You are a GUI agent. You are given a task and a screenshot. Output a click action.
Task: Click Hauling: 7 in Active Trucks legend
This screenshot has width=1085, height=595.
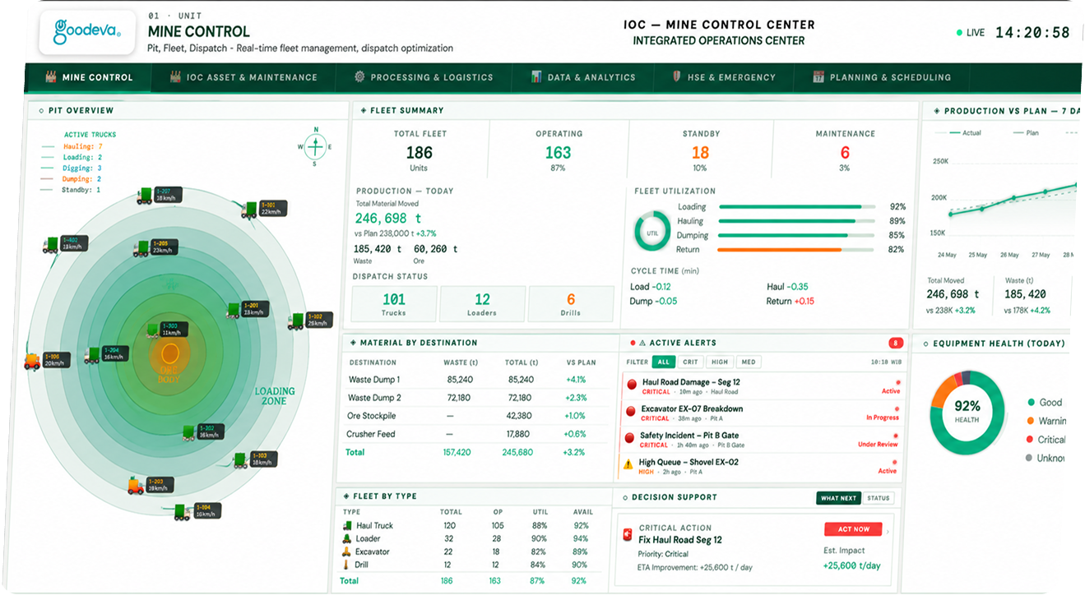point(83,146)
